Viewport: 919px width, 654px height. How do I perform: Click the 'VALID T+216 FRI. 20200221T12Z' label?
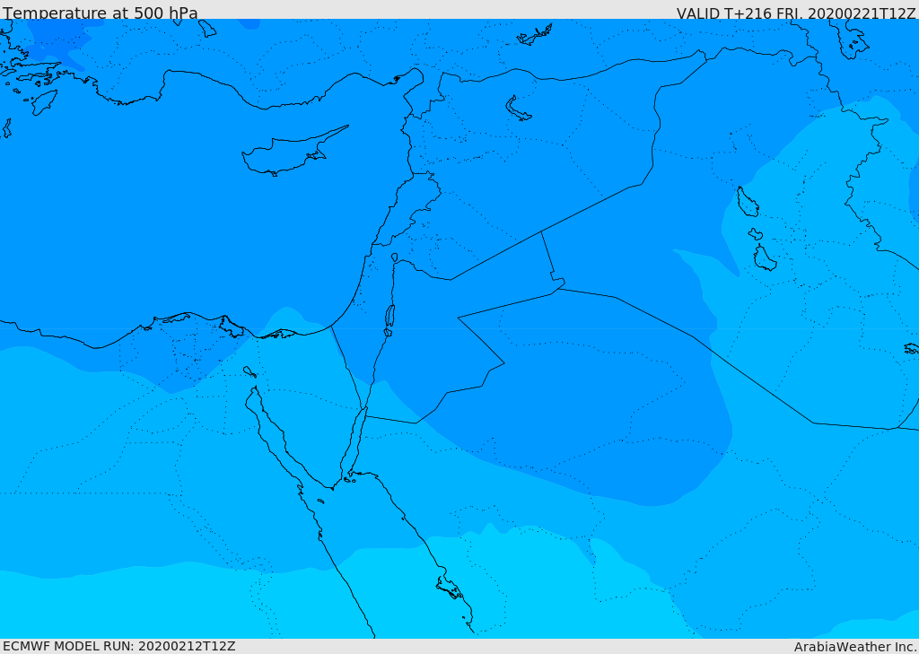pos(795,13)
